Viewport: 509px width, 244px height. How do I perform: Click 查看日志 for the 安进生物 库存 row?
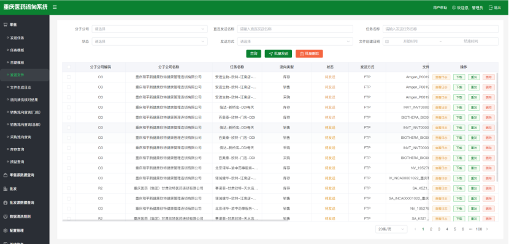[441, 77]
